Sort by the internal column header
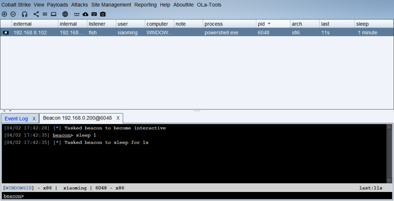 (72, 24)
